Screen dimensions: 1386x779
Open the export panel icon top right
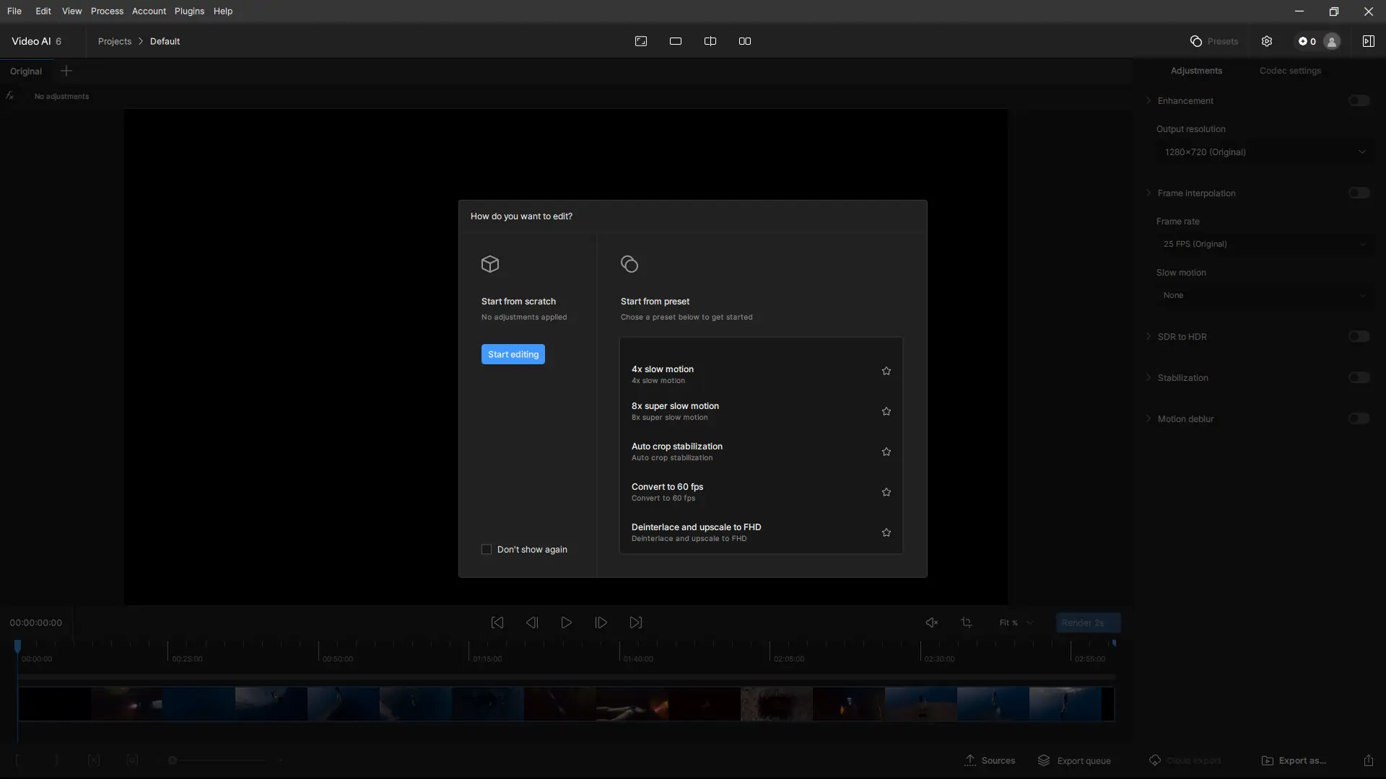1369,41
